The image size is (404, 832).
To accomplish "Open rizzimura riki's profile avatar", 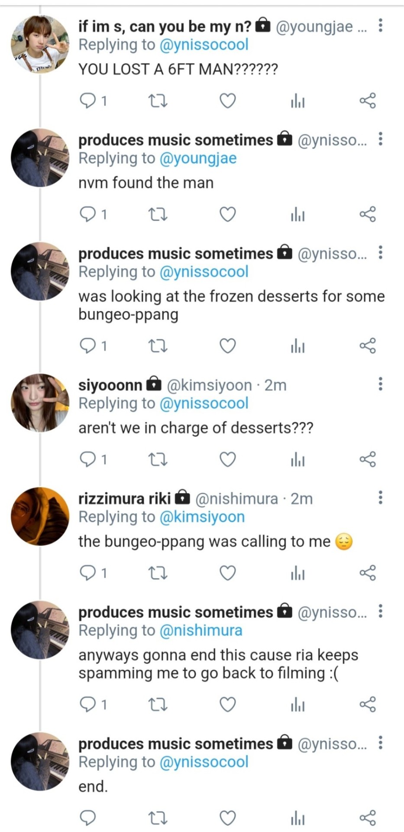I will (x=40, y=516).
